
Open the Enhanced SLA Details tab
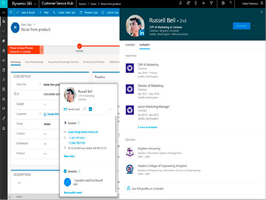(94, 62)
